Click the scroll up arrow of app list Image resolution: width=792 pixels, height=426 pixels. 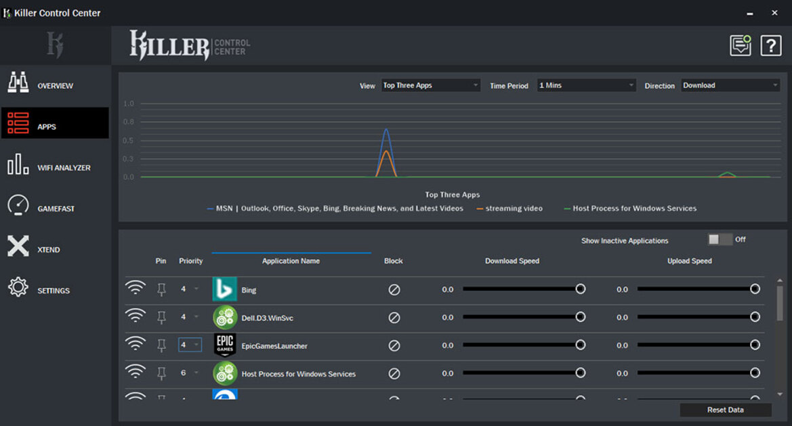coord(780,280)
